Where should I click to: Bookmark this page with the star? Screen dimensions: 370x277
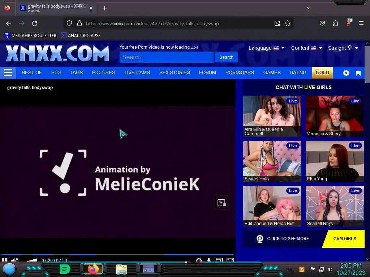coord(287,23)
